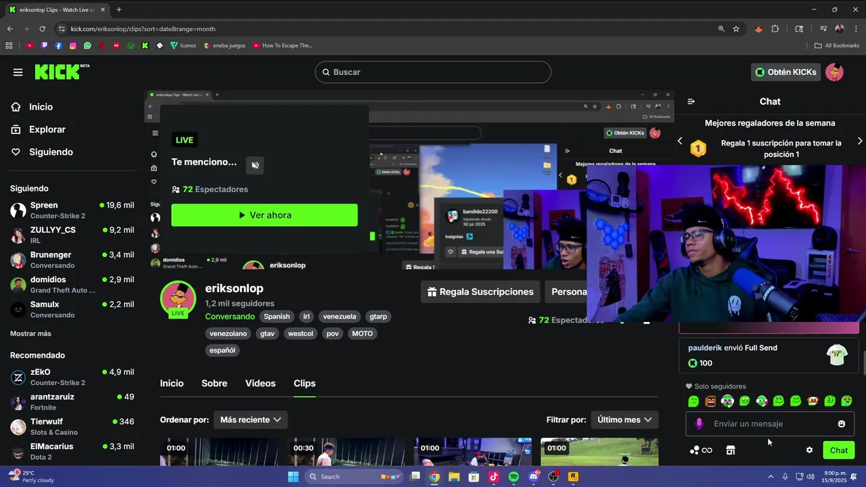Switch to the Videos channel tab
Viewport: 866px width, 487px height.
click(x=260, y=384)
